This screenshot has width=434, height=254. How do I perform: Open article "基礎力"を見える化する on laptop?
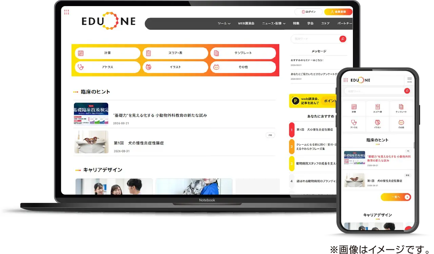[160, 115]
